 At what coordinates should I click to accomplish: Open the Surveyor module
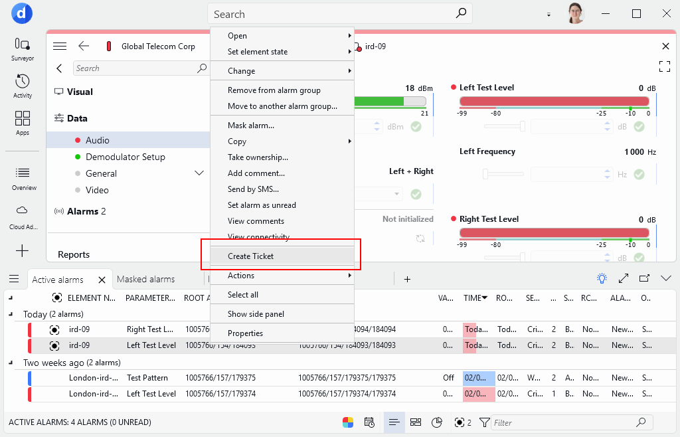click(x=22, y=49)
